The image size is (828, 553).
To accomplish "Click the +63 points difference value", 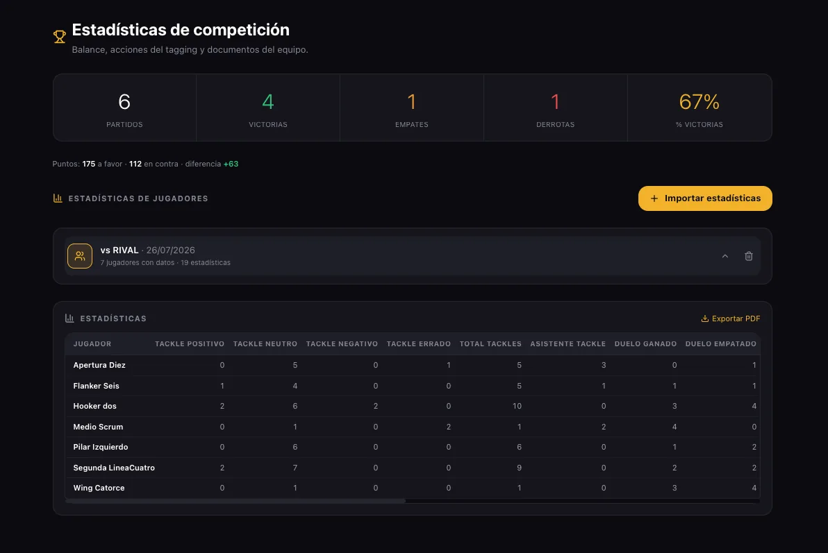I will click(231, 164).
